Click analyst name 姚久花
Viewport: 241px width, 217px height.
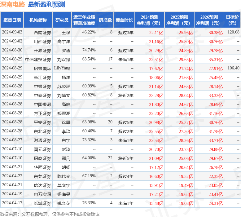tap(64, 203)
